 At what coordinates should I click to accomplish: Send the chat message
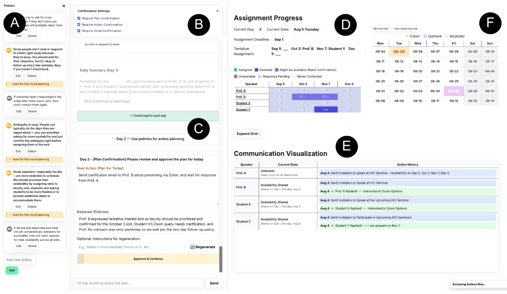click(214, 283)
